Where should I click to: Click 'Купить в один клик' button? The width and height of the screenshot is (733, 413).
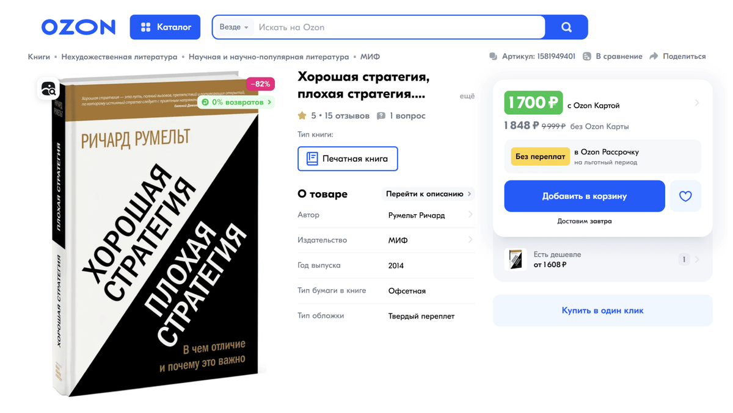[x=602, y=311]
